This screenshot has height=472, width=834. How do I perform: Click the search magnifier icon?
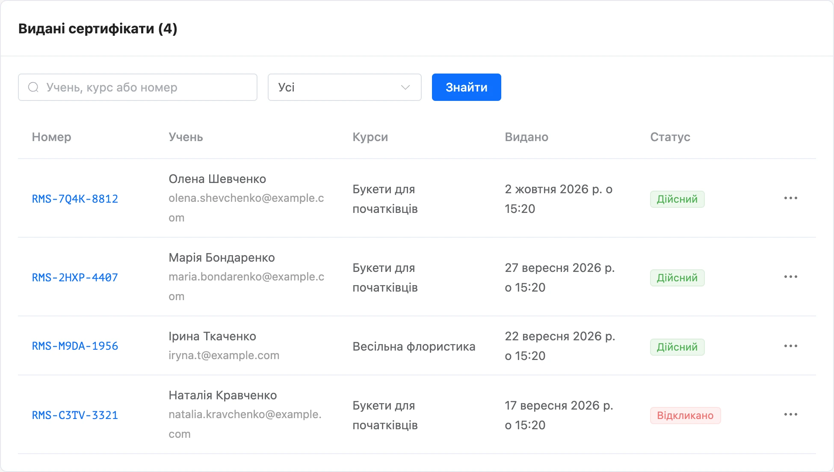coord(33,87)
